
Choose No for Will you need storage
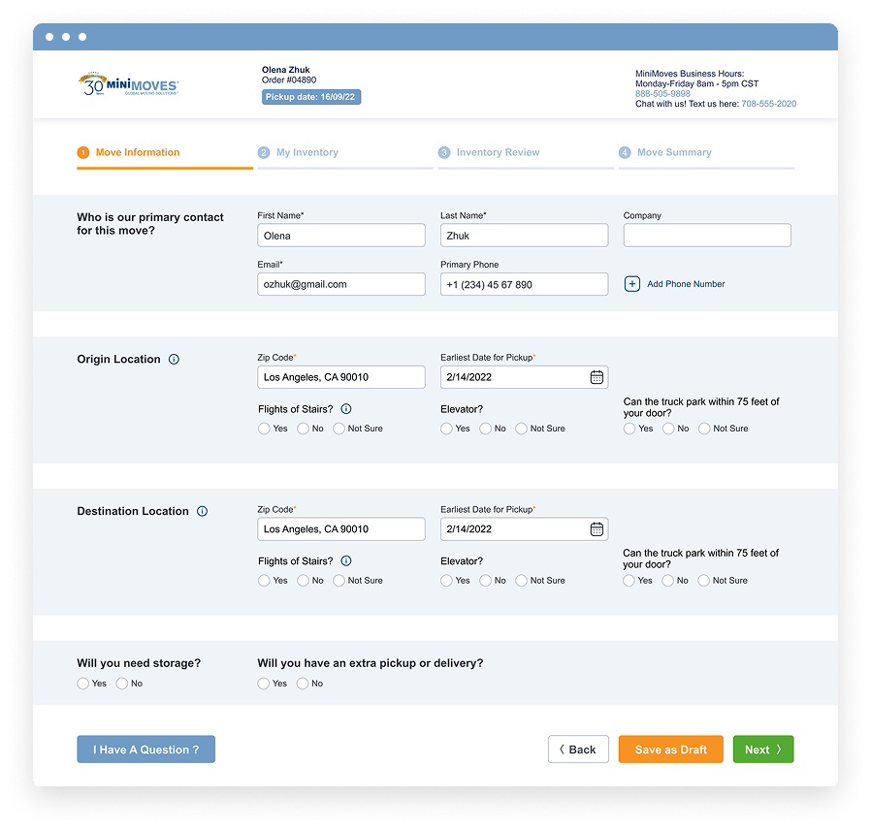click(121, 684)
